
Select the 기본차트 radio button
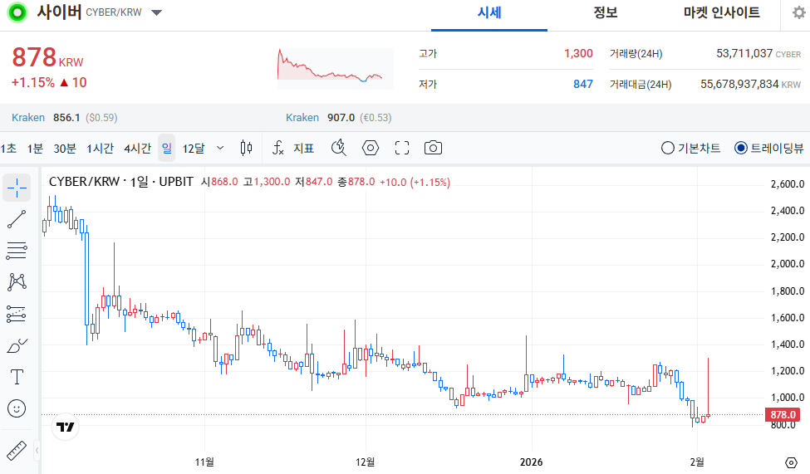[x=668, y=149]
